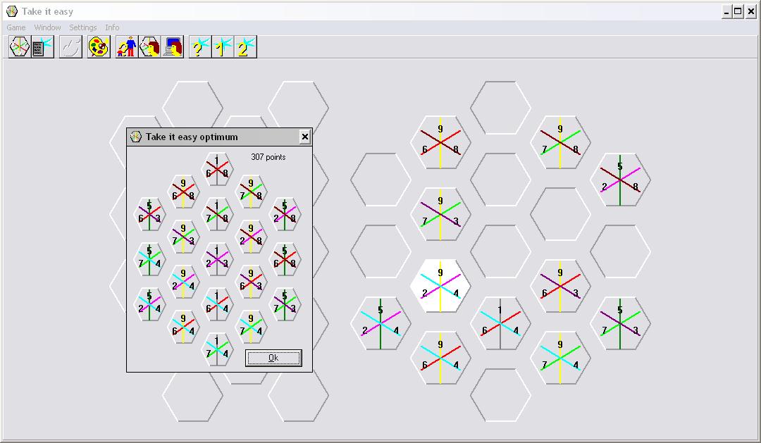Click the 5-2-4 tile in the optimum dialog
The width and height of the screenshot is (761, 443).
149,304
